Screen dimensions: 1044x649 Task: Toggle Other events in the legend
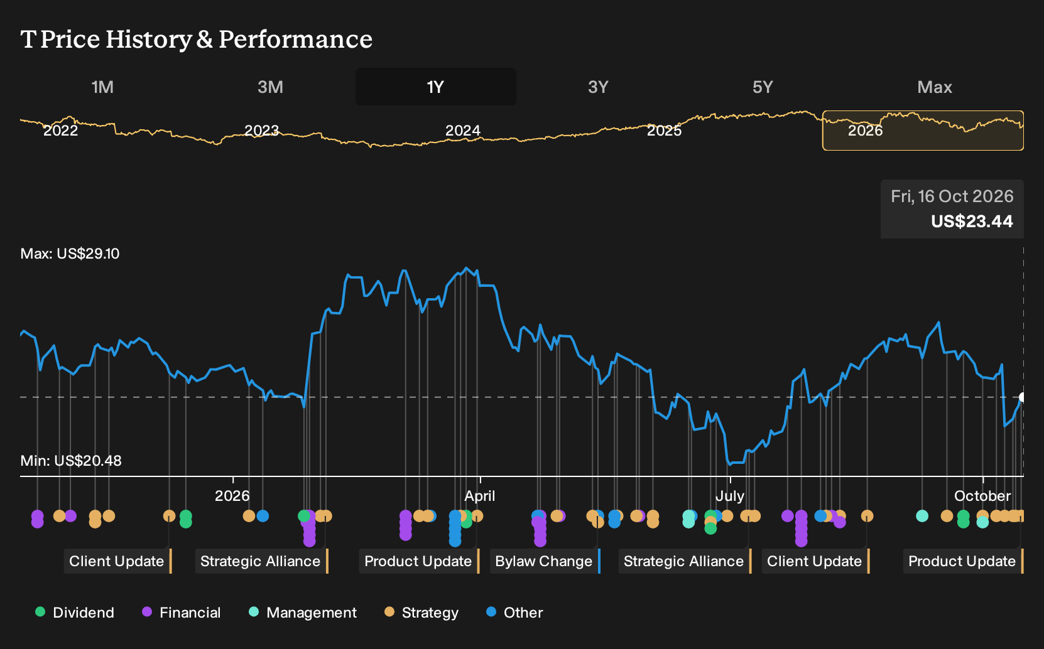(514, 613)
